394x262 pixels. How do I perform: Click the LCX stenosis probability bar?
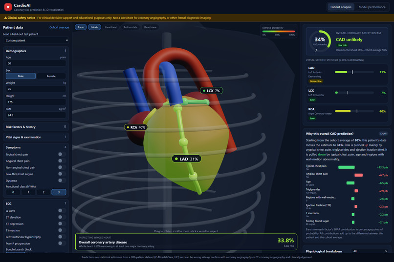354,93
